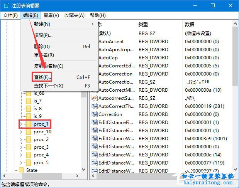Expand the proc_4 key

pyautogui.click(x=21, y=155)
